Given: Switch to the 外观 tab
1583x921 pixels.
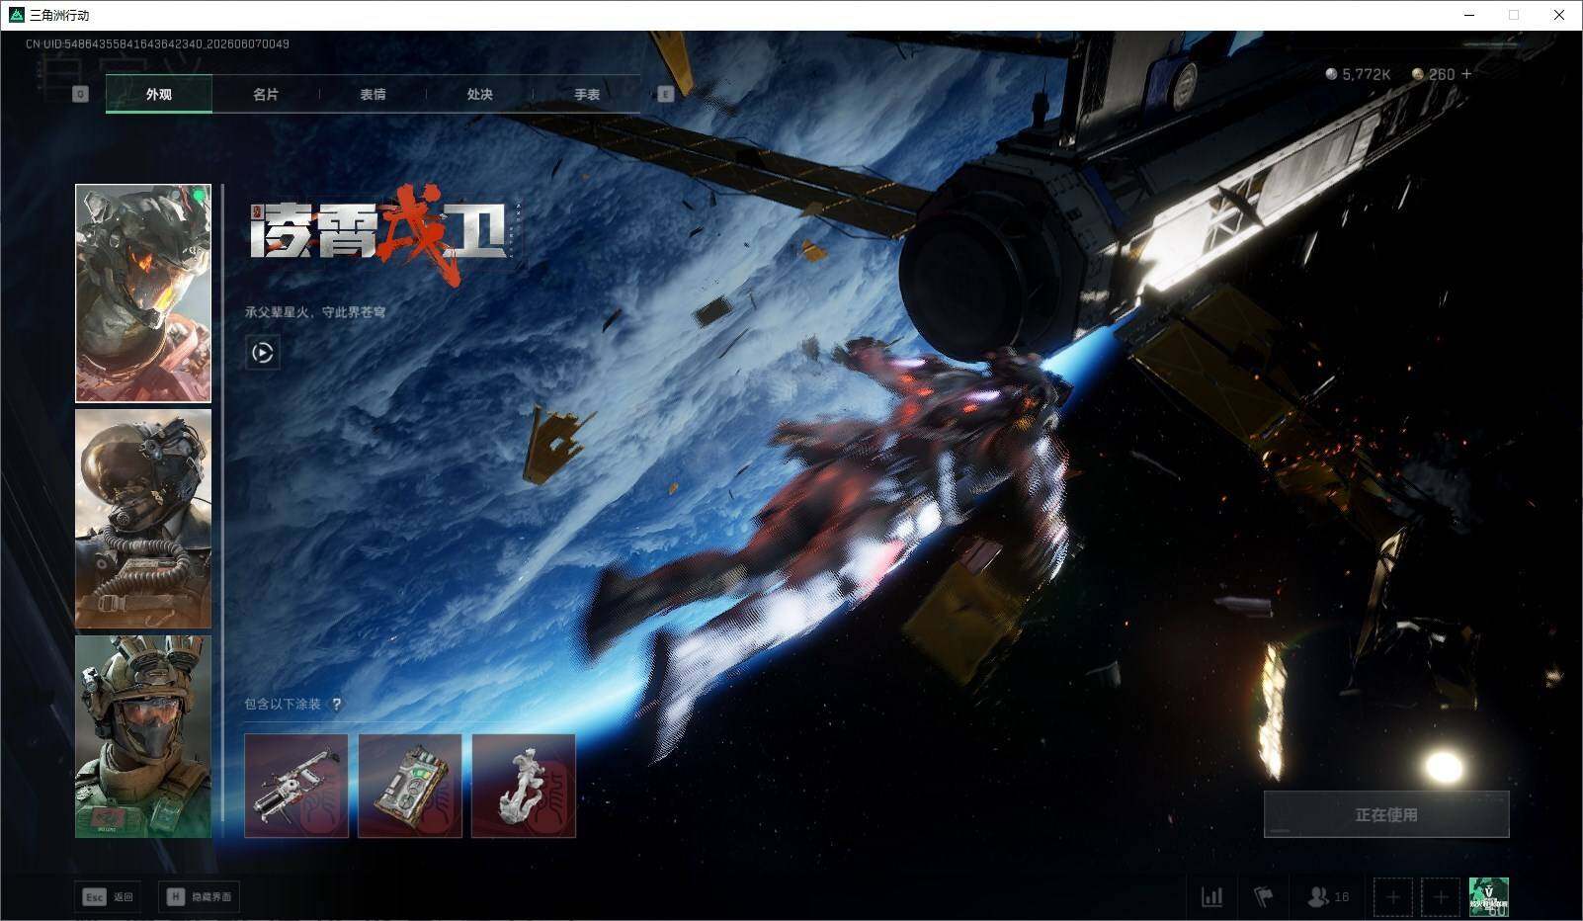Looking at the screenshot, I should tap(158, 94).
